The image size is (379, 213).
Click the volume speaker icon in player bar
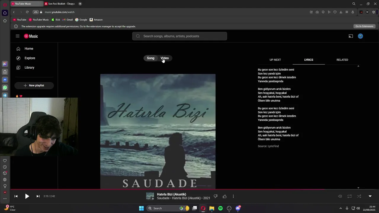(x=340, y=196)
